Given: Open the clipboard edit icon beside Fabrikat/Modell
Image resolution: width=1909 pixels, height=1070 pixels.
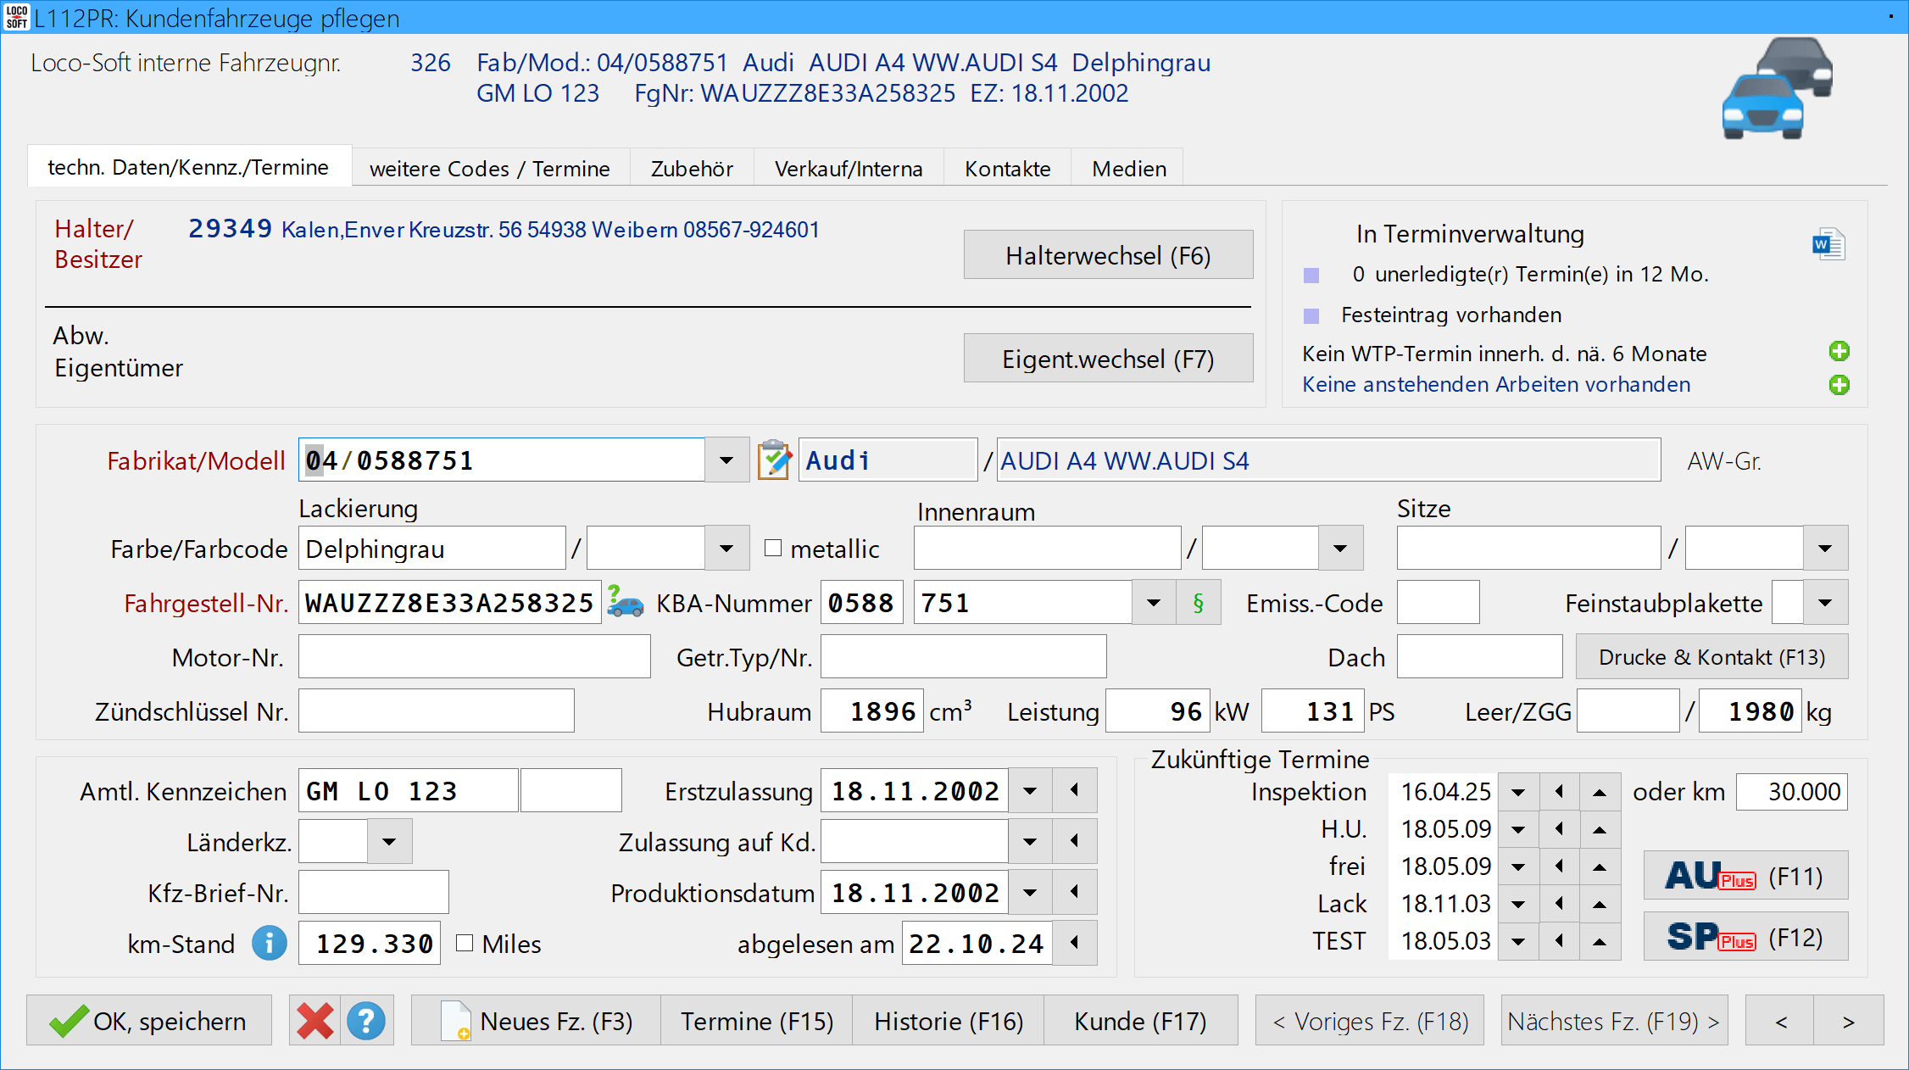Looking at the screenshot, I should tap(773, 460).
